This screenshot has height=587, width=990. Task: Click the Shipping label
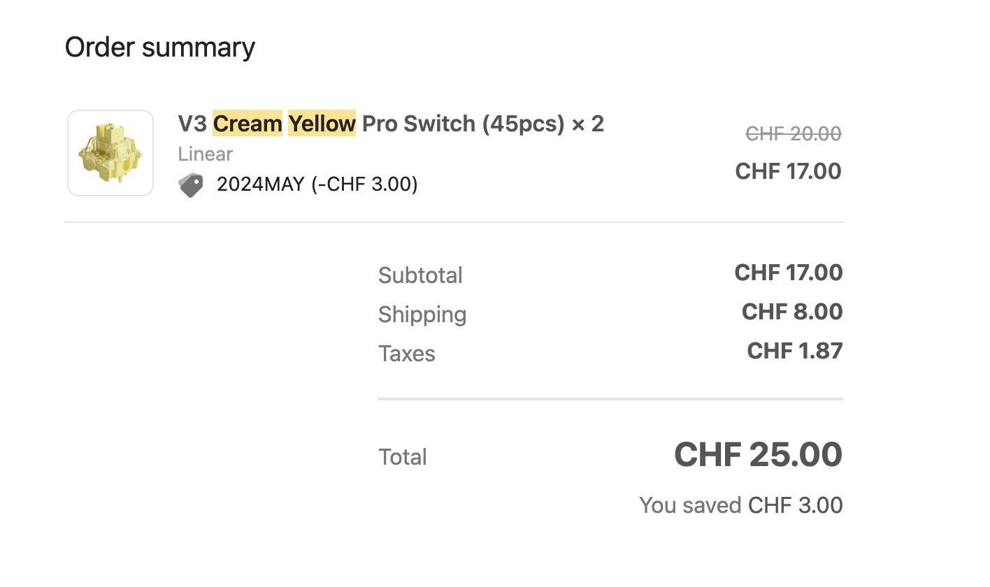pyautogui.click(x=422, y=314)
